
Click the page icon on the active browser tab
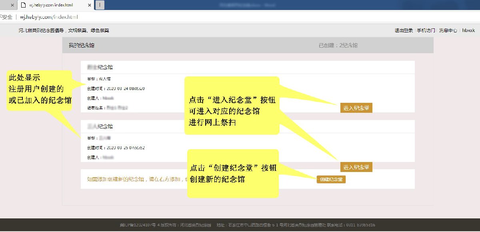[23, 5]
